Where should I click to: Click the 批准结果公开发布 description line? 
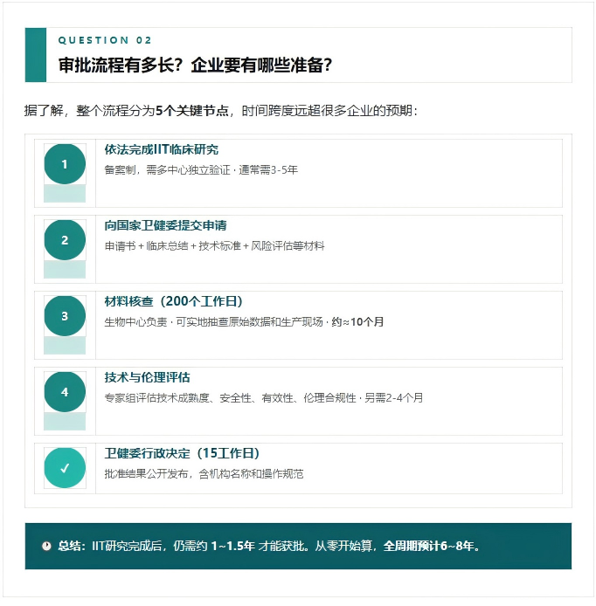coord(204,474)
